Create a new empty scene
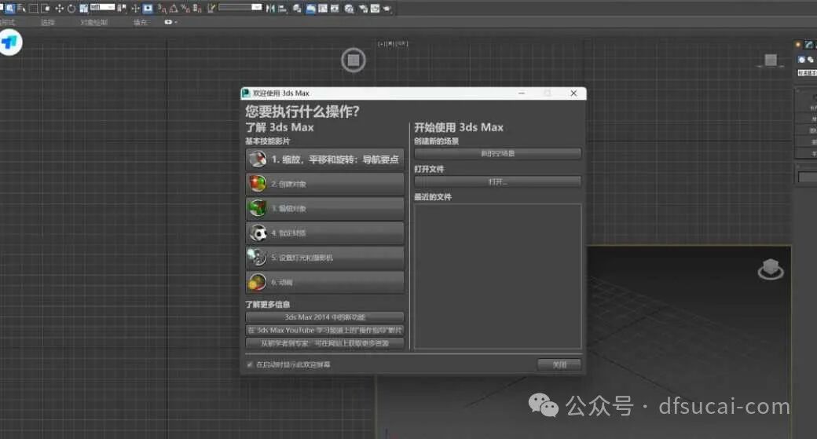 497,154
